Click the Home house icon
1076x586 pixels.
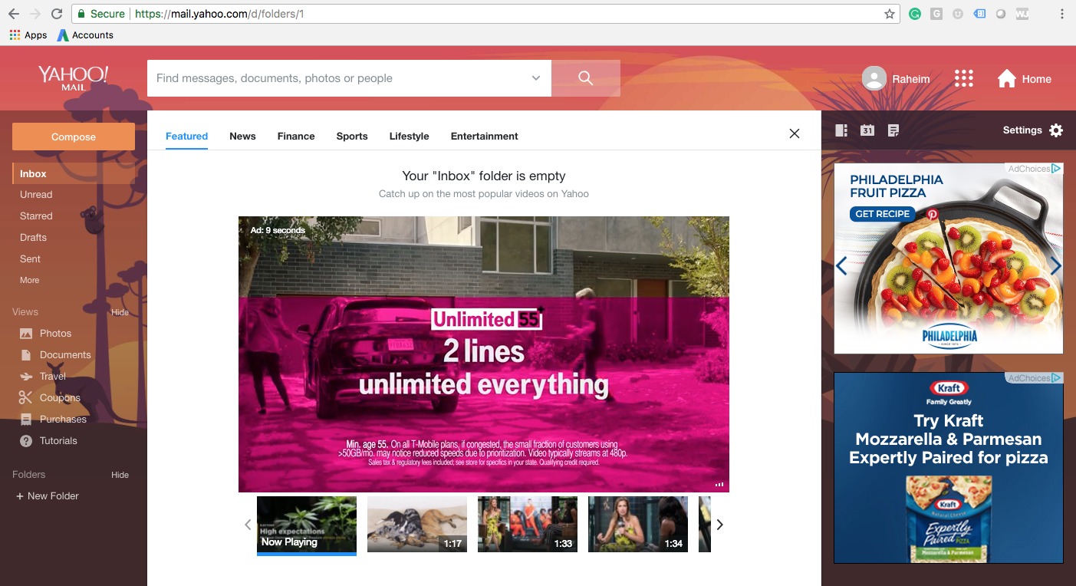(1006, 78)
